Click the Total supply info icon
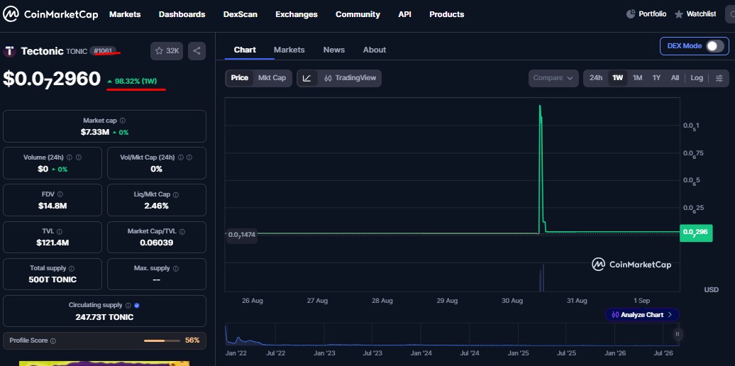The width and height of the screenshot is (735, 366). pos(71,269)
